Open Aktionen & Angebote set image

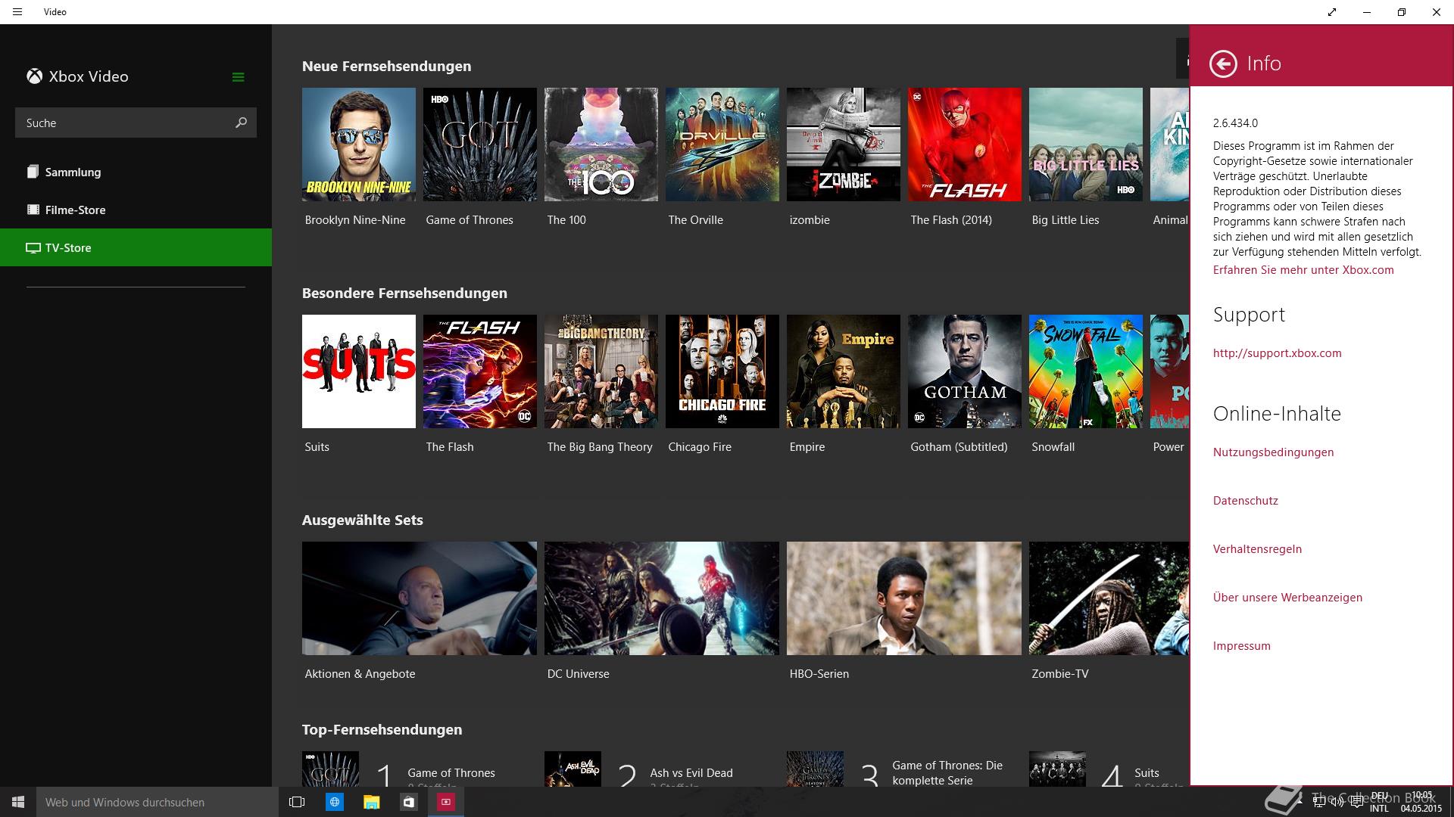[420, 598]
